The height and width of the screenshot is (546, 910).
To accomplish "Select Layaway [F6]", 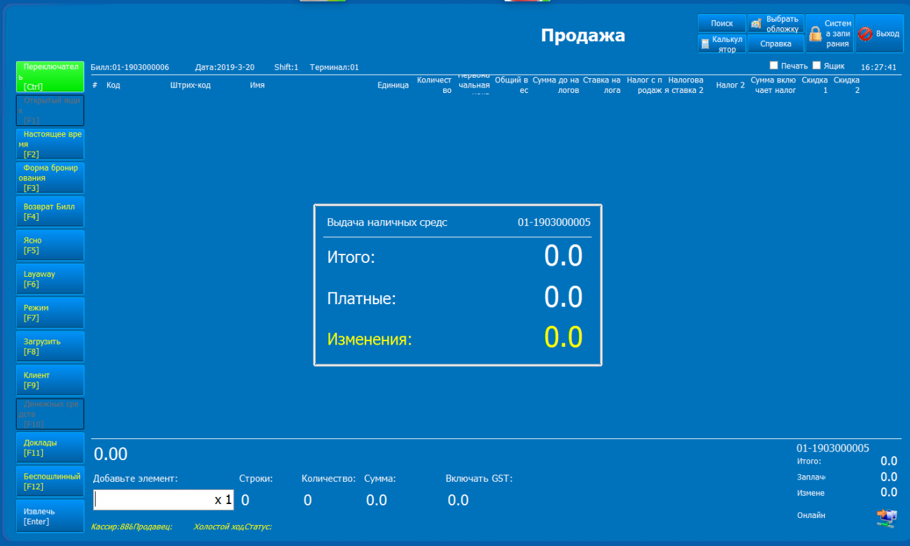I will click(50, 279).
